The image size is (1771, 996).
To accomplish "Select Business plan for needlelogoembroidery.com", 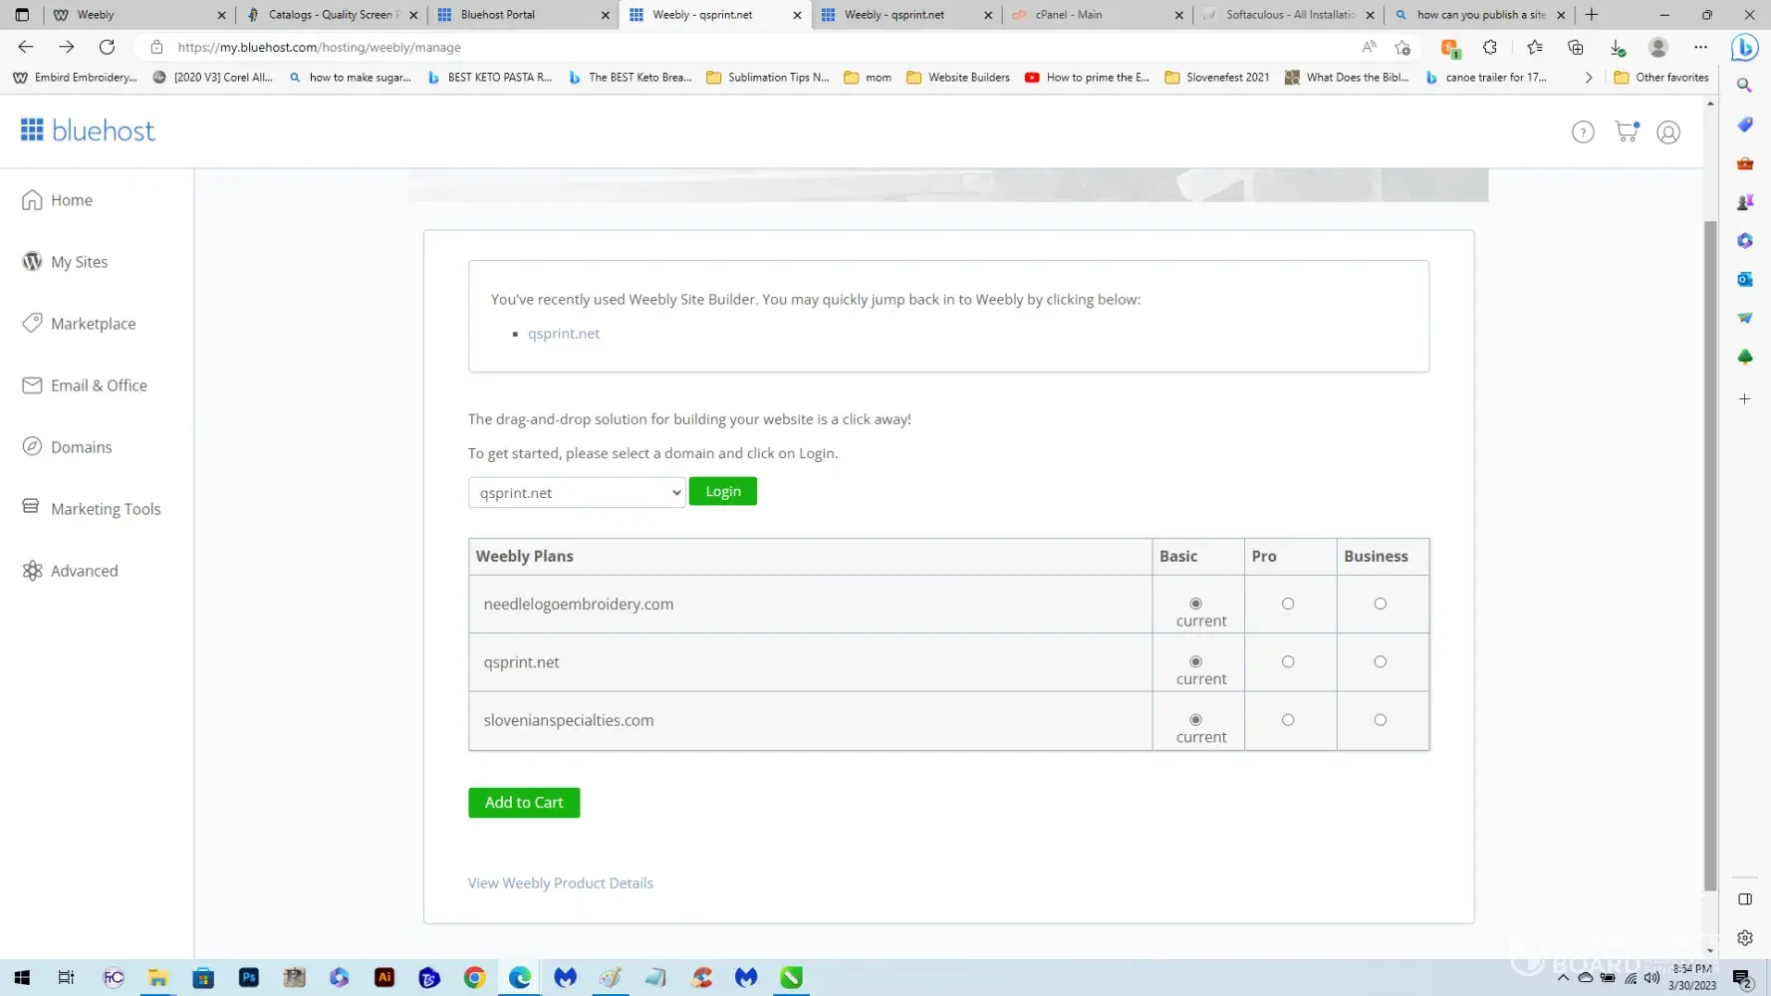I will [1380, 604].
